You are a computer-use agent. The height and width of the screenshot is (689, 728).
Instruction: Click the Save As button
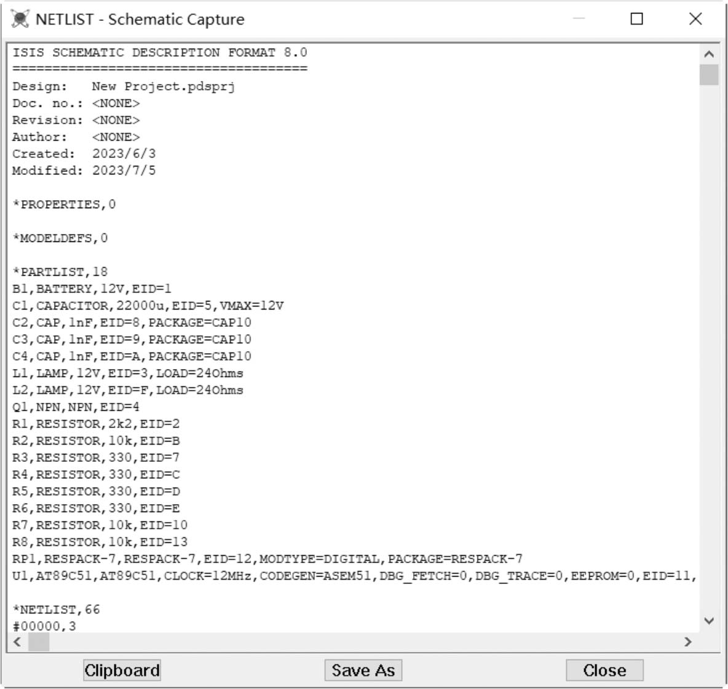[x=363, y=670]
